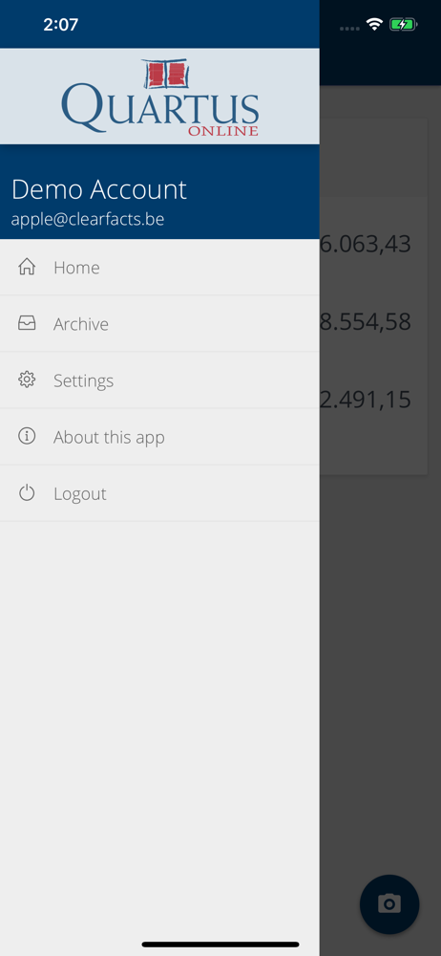This screenshot has width=441, height=956.
Task: Open the Home menu item
Action: (159, 267)
